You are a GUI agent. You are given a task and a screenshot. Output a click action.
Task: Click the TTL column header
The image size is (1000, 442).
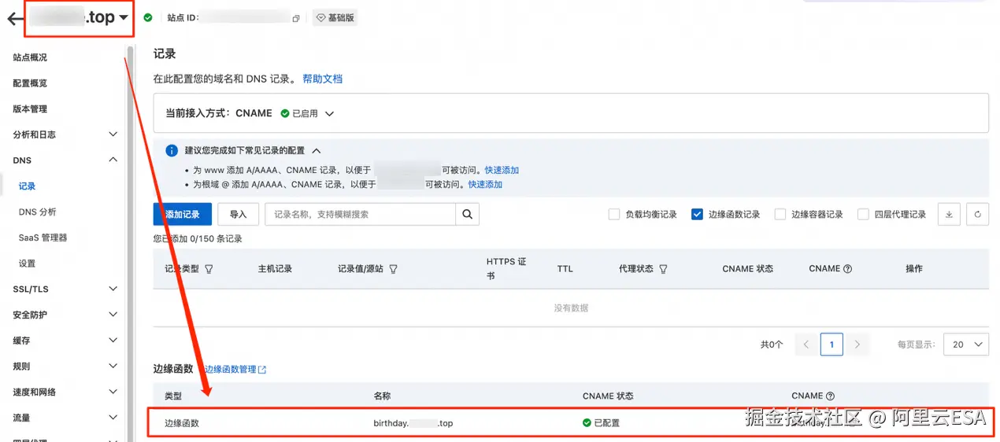(565, 269)
